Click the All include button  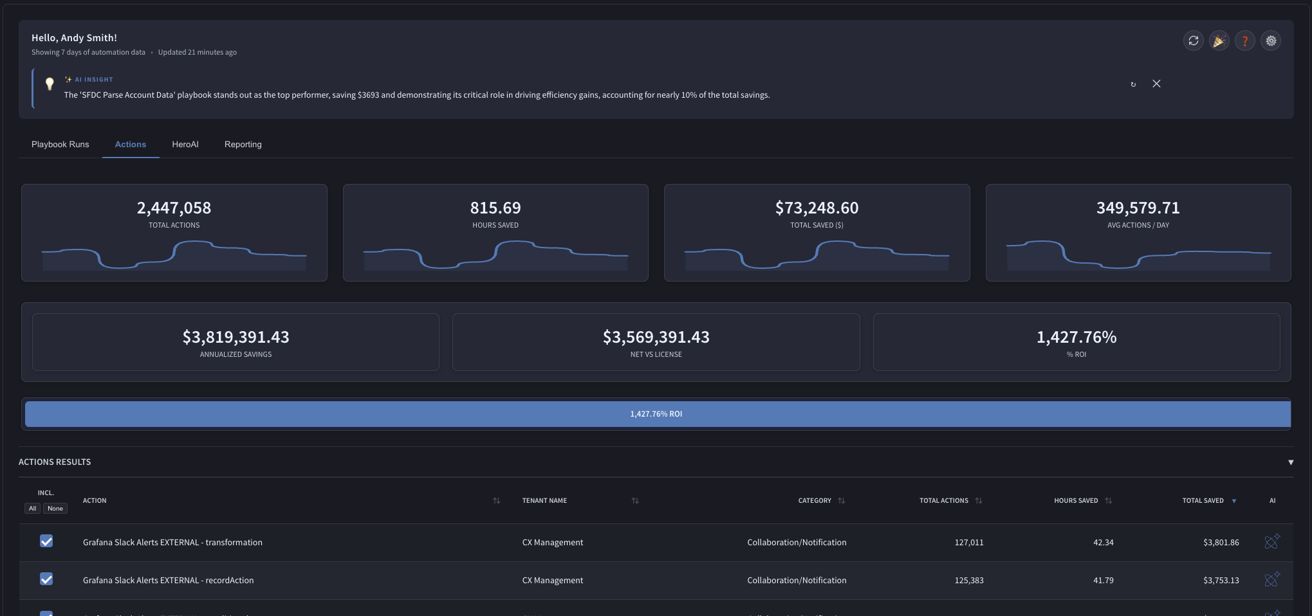[32, 508]
